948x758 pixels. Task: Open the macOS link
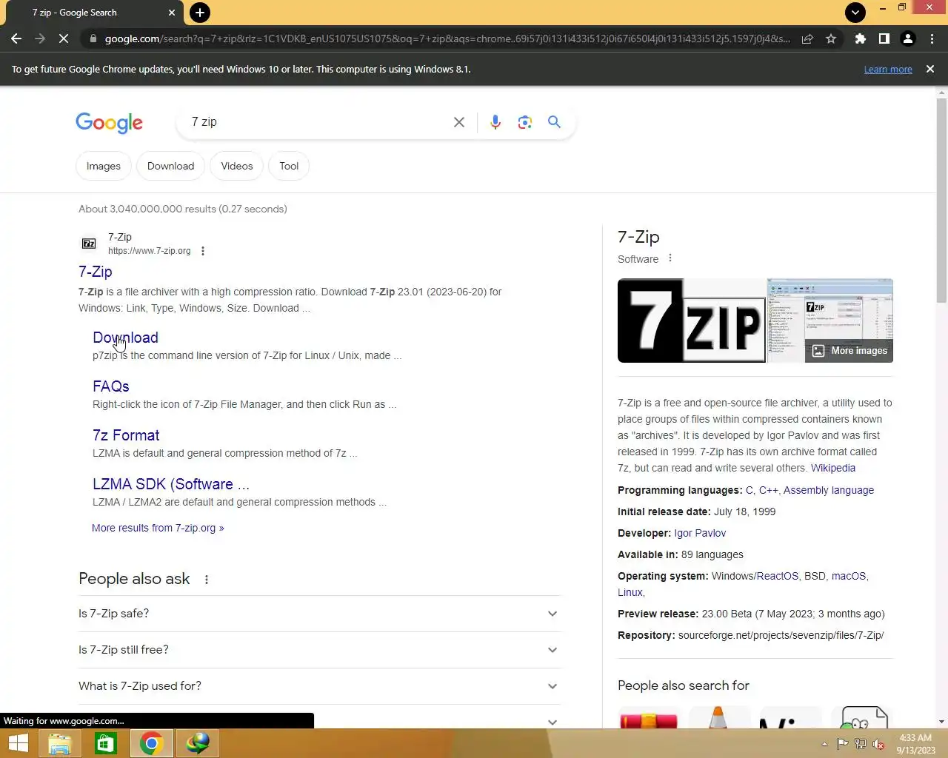click(x=849, y=576)
